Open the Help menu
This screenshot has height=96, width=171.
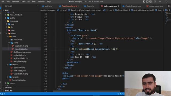click(49, 2)
